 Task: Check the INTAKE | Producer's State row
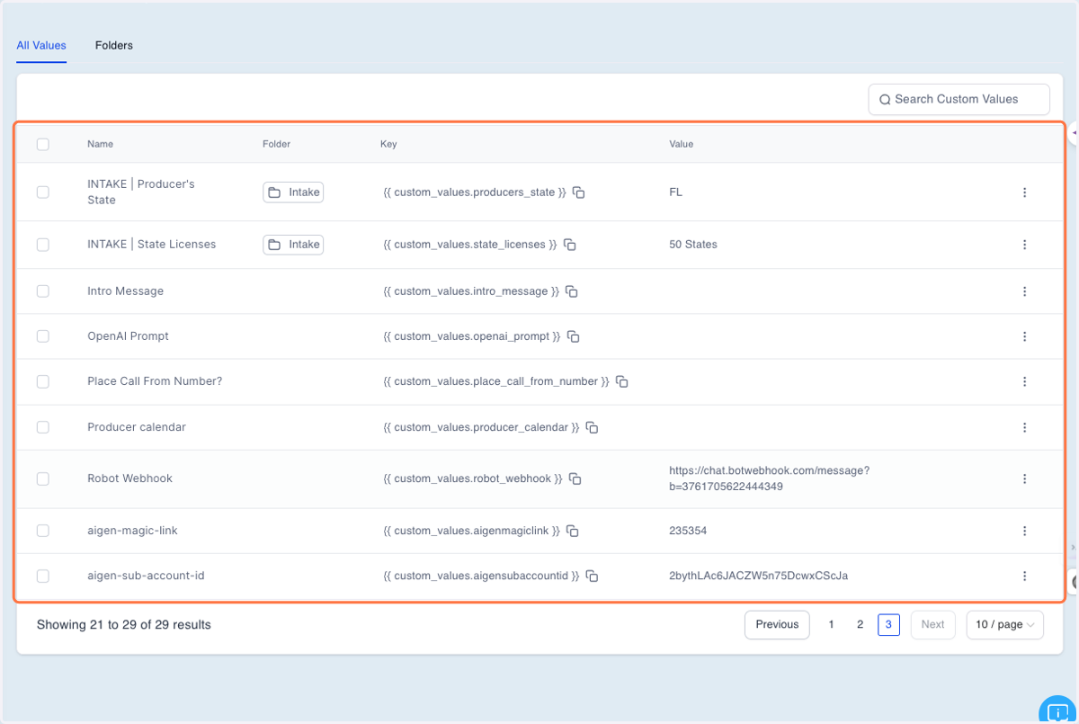tap(43, 192)
